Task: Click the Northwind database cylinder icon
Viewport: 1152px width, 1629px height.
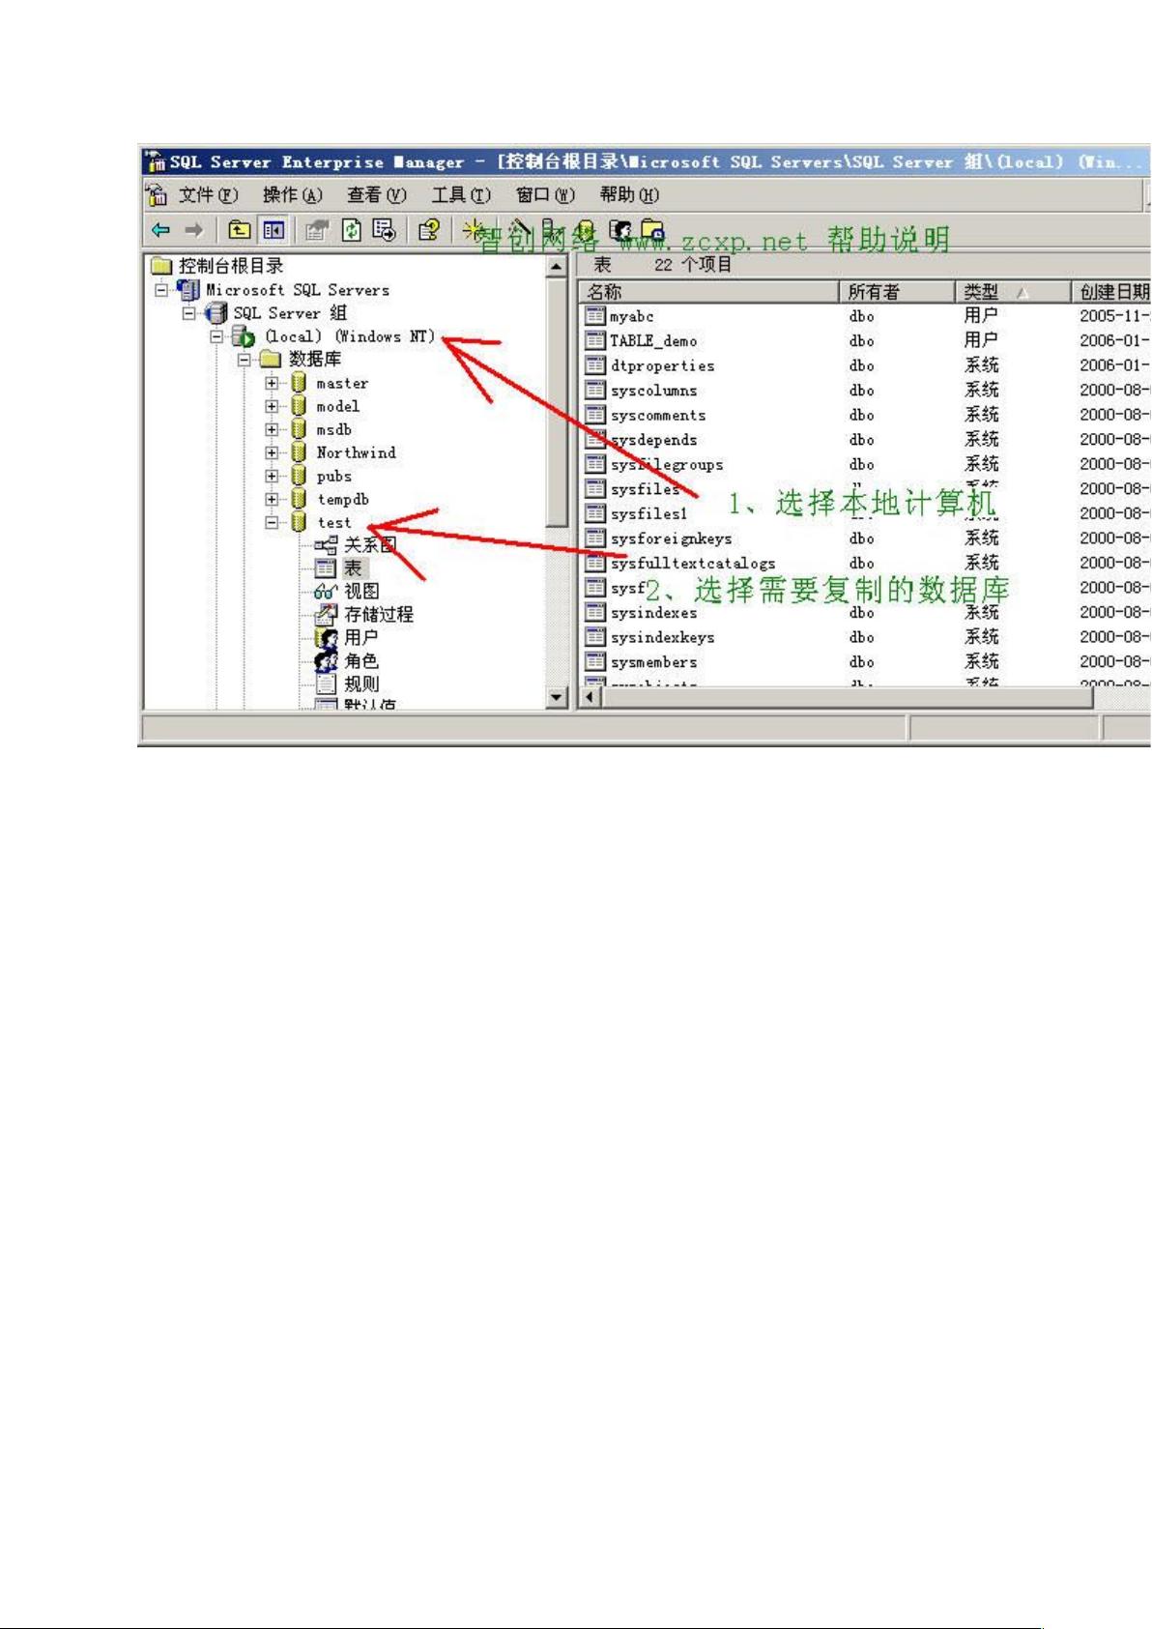Action: click(x=299, y=452)
